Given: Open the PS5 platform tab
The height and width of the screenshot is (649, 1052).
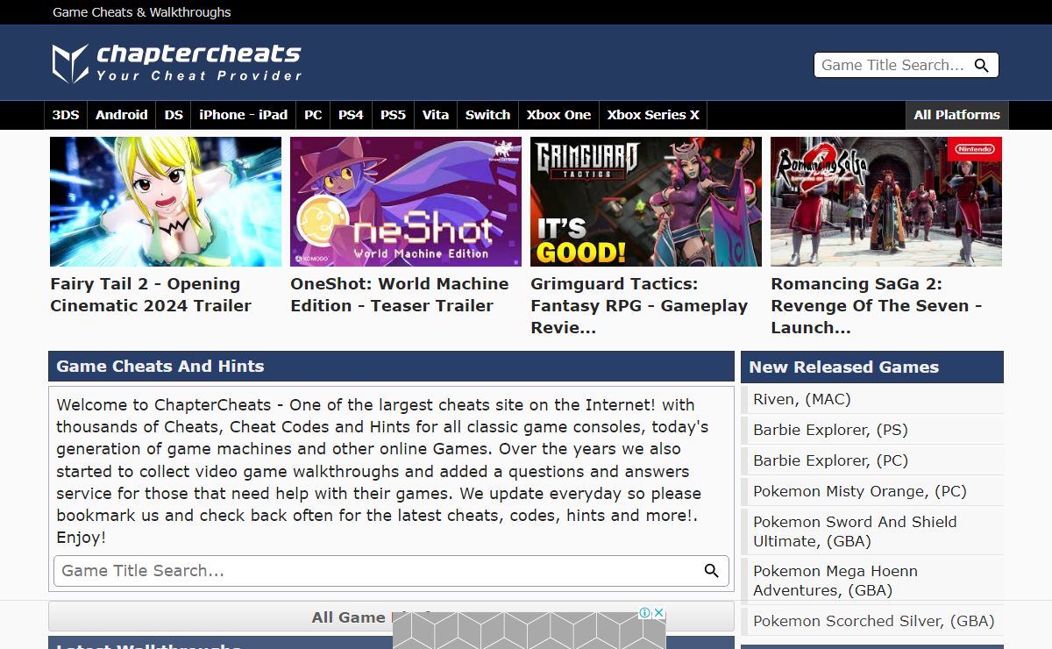Looking at the screenshot, I should pyautogui.click(x=393, y=115).
